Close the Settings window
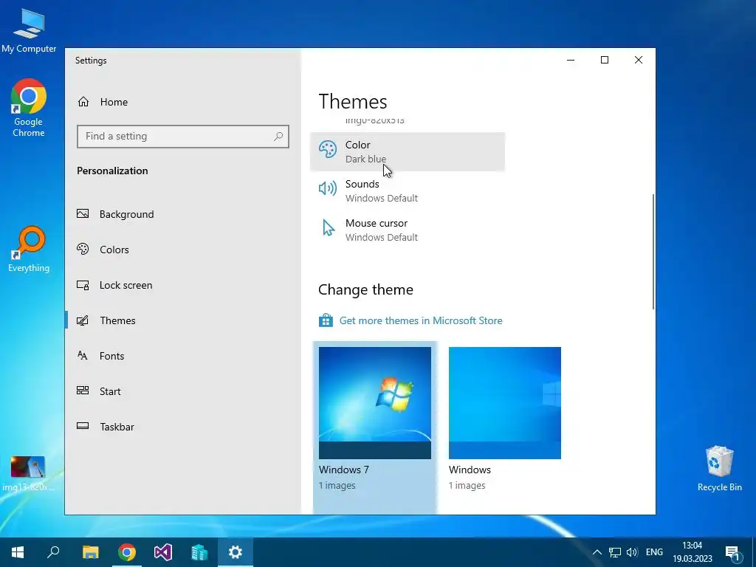The width and height of the screenshot is (756, 567). [x=639, y=60]
